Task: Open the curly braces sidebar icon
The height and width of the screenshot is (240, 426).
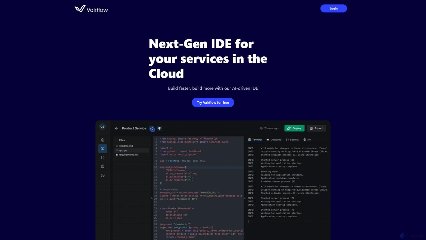Action: [103, 157]
